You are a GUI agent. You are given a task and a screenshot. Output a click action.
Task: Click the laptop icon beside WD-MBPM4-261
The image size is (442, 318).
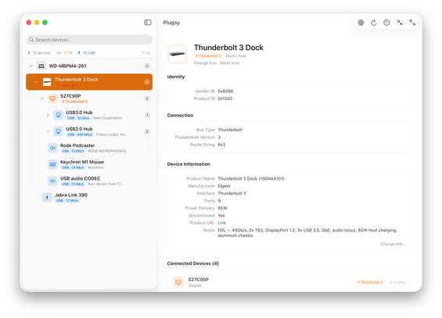41,66
